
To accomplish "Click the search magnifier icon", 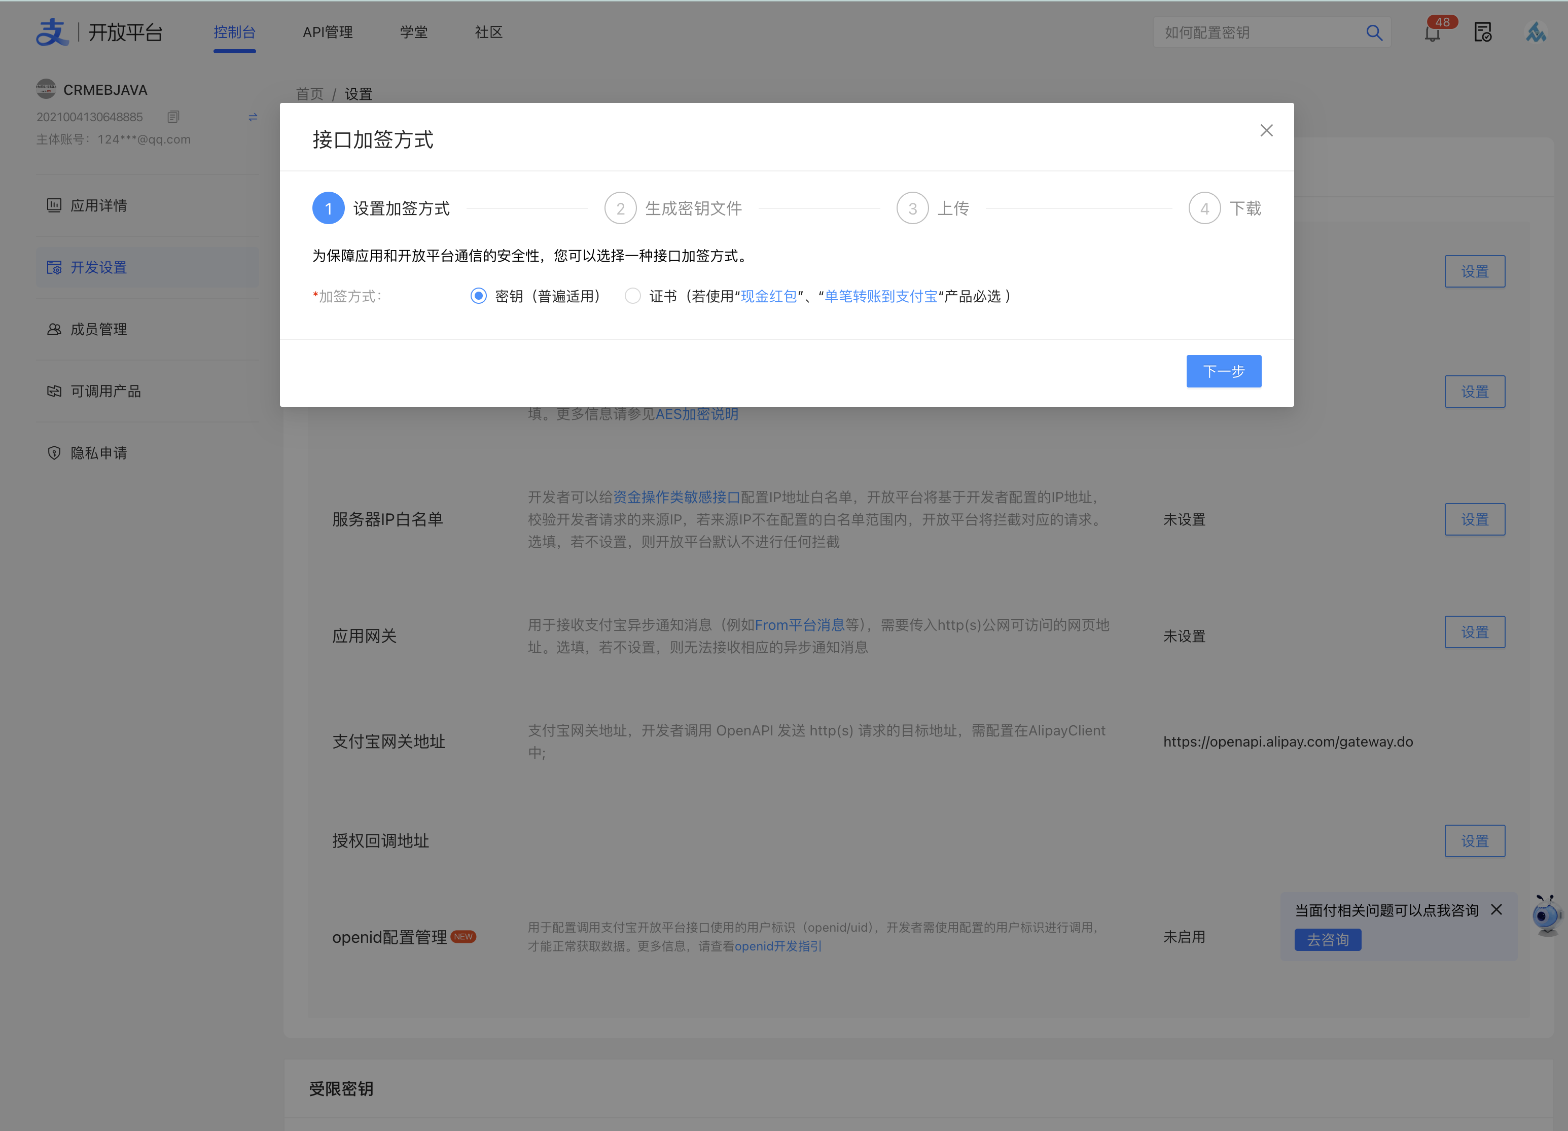I will coord(1374,32).
